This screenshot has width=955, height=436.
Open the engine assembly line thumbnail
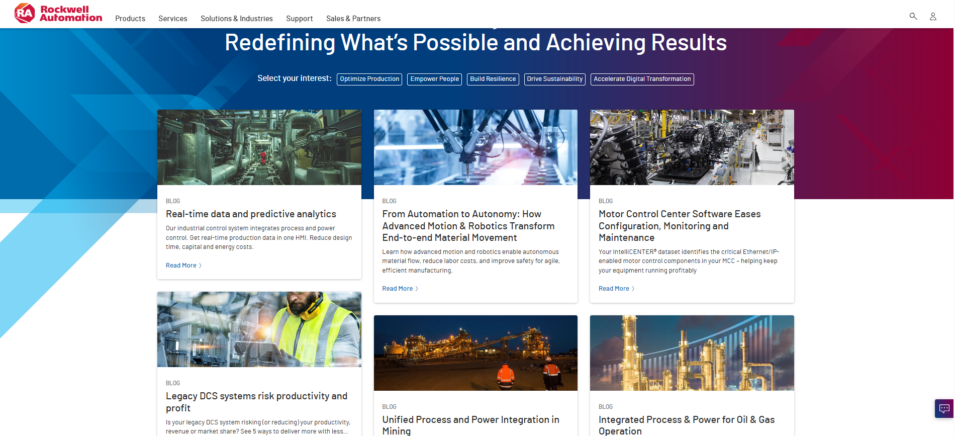[692, 147]
